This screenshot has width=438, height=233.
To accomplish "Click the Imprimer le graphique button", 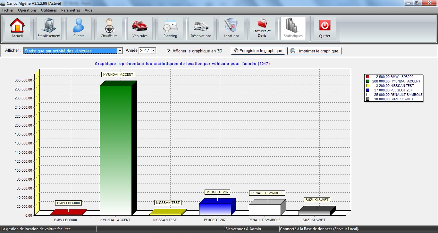I will tap(314, 51).
